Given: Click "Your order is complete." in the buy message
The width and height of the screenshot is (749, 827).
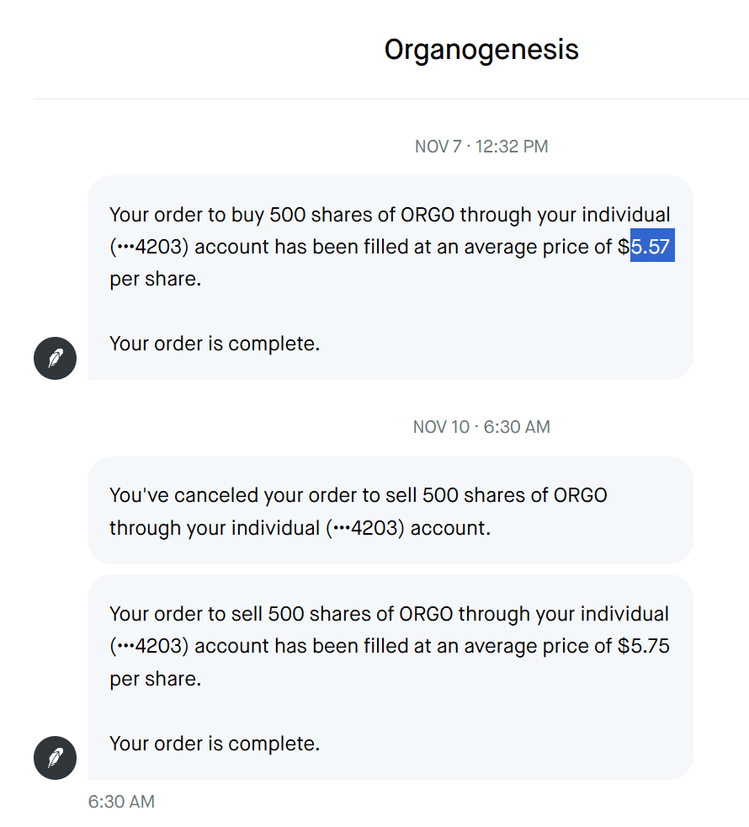Looking at the screenshot, I should [x=215, y=344].
